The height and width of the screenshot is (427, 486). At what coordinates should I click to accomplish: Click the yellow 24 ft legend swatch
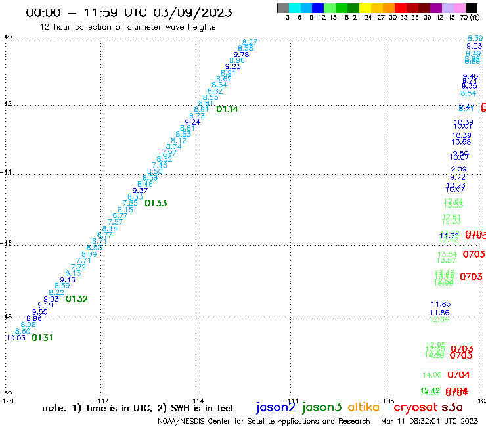[x=365, y=8]
